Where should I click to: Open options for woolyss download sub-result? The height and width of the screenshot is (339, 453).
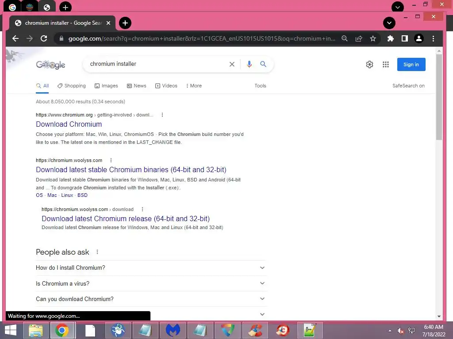pyautogui.click(x=142, y=209)
